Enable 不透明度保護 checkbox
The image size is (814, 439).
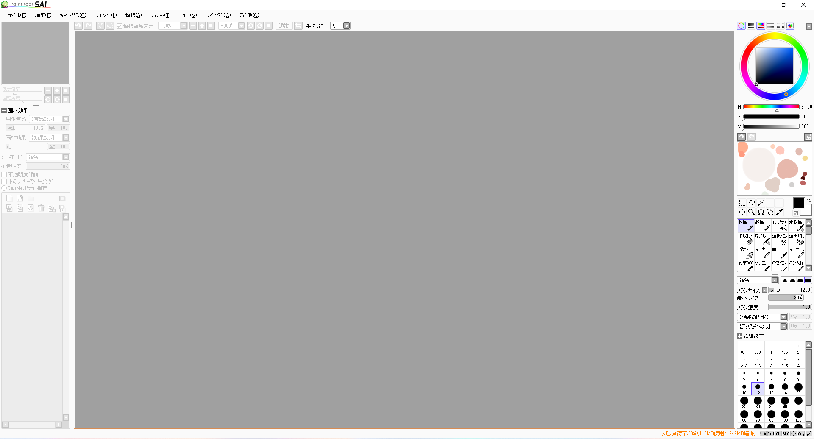[4, 174]
